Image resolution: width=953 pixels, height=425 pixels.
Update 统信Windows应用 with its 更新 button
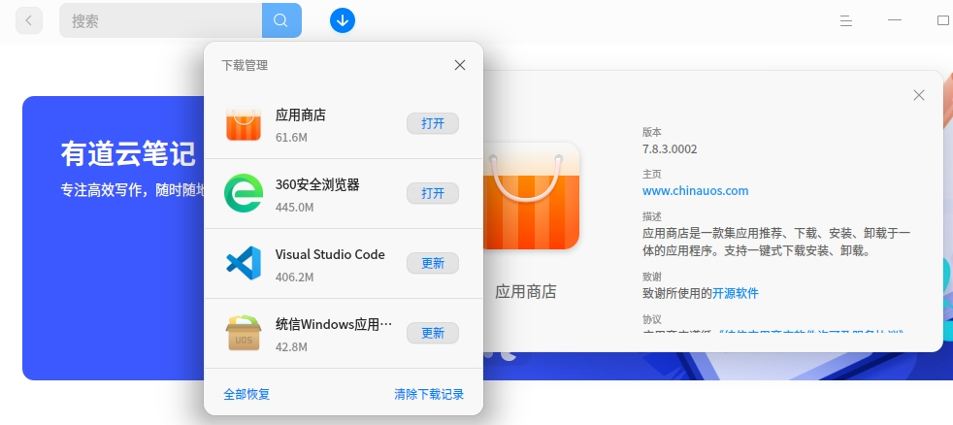433,333
